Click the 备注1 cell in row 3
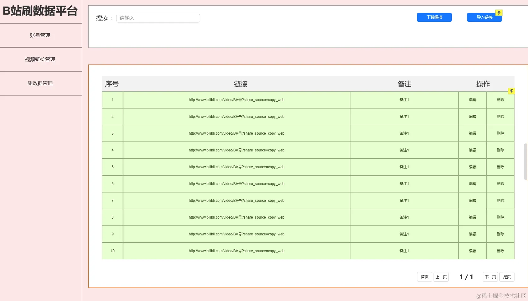 pyautogui.click(x=404, y=133)
